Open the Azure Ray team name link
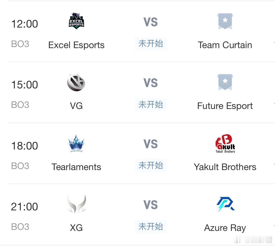 click(x=225, y=228)
